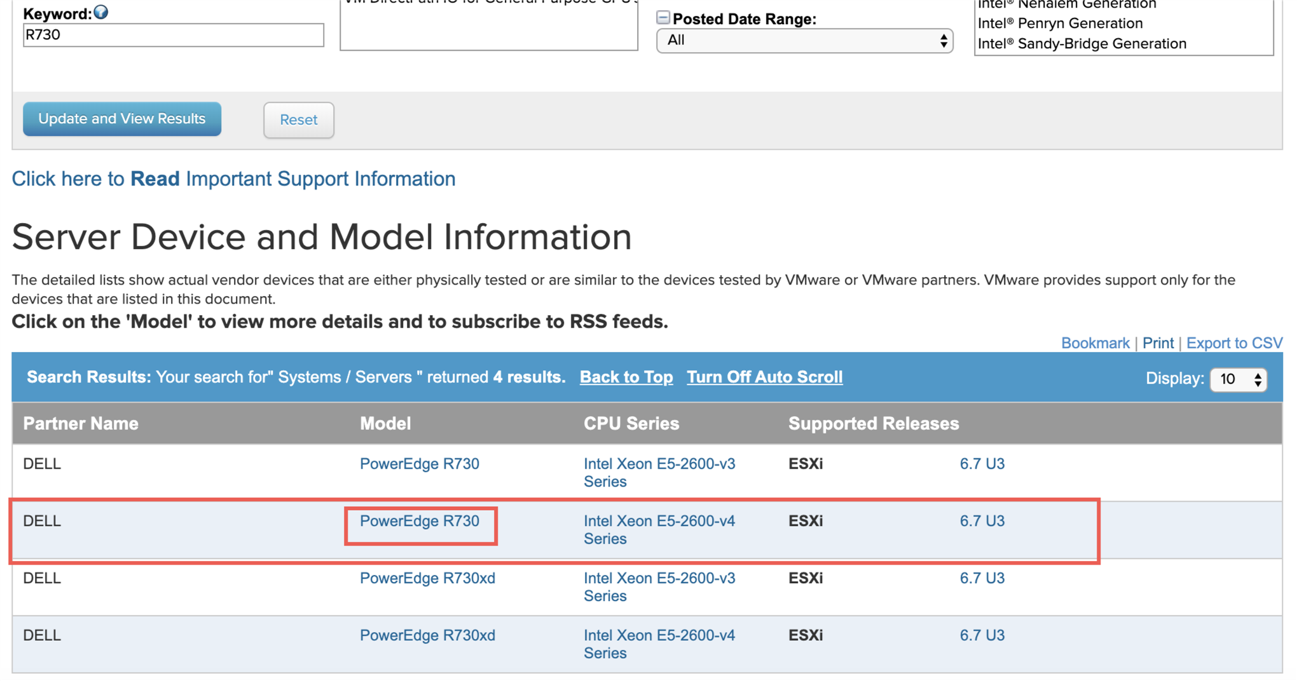The height and width of the screenshot is (681, 1297).
Task: Open the Display count dropdown
Action: click(x=1239, y=379)
